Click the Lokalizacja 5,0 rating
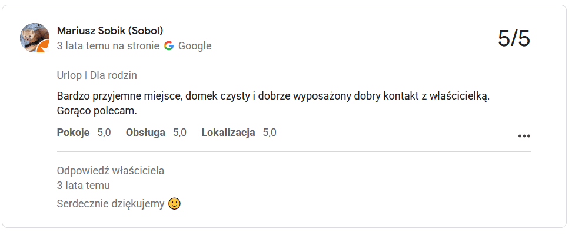The width and height of the screenshot is (572, 235). [x=239, y=133]
